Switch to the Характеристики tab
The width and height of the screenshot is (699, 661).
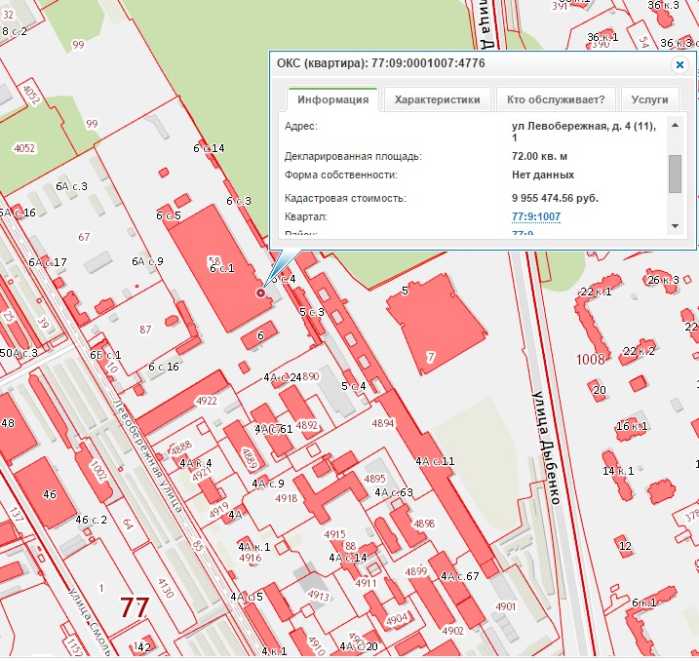[436, 99]
